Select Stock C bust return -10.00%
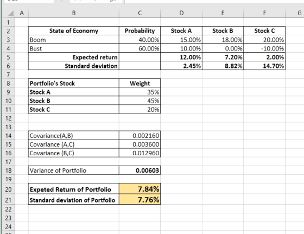This screenshot has width=304, height=234. (264, 48)
